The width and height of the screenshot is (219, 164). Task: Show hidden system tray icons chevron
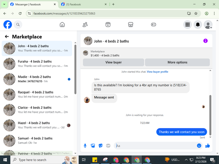[x=186, y=160]
